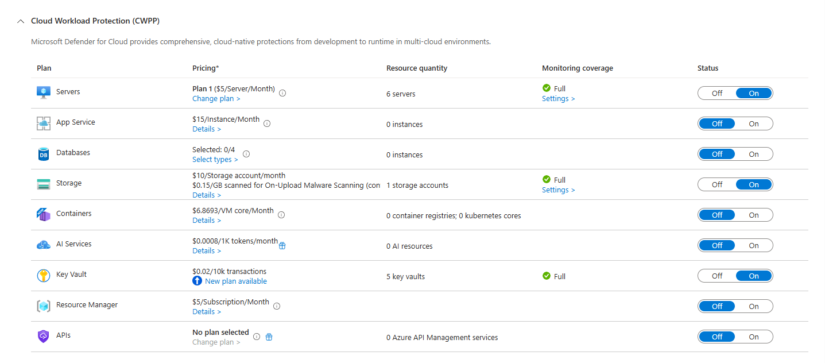Enable the Databases plan with On
This screenshot has height=363, width=825.
[x=753, y=154]
